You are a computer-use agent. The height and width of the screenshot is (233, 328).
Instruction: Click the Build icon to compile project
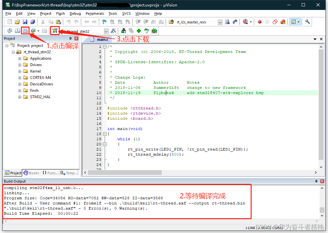pos(17,30)
